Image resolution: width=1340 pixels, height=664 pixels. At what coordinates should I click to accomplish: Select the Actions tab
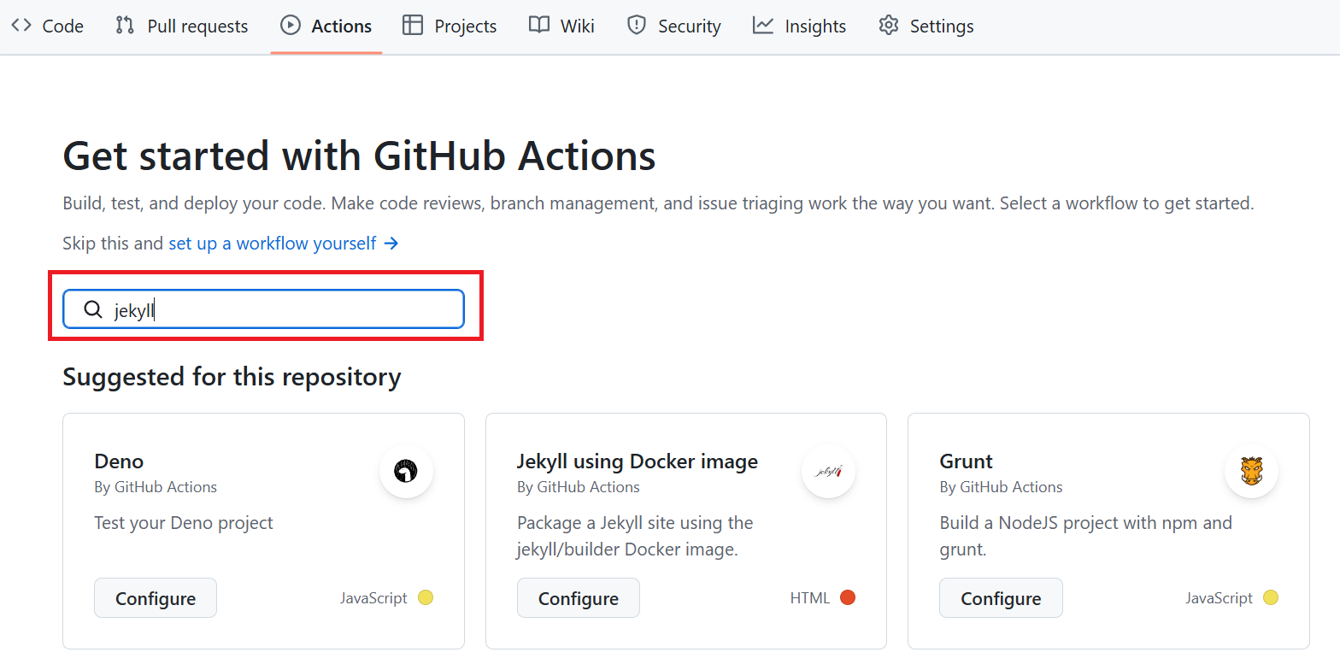(326, 26)
